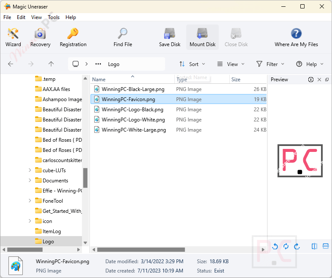Screen dimensions: 332x278
Task: Open the File menu
Action: (x=7, y=17)
